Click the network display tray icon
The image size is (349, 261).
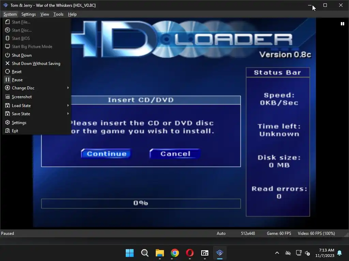coord(299,253)
